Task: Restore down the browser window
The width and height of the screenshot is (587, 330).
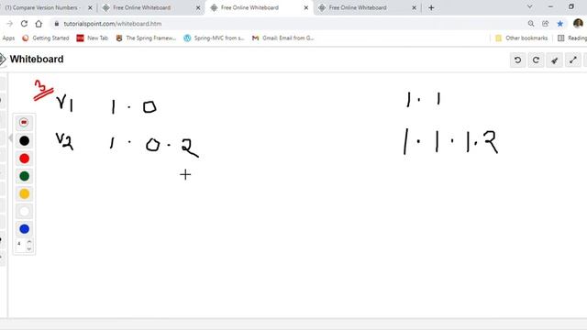Action: 571,6
